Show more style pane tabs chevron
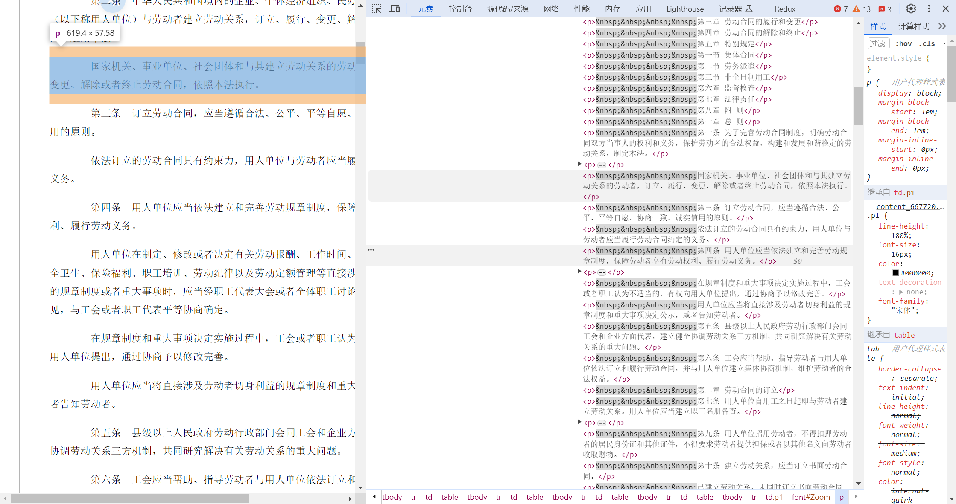 [x=942, y=26]
